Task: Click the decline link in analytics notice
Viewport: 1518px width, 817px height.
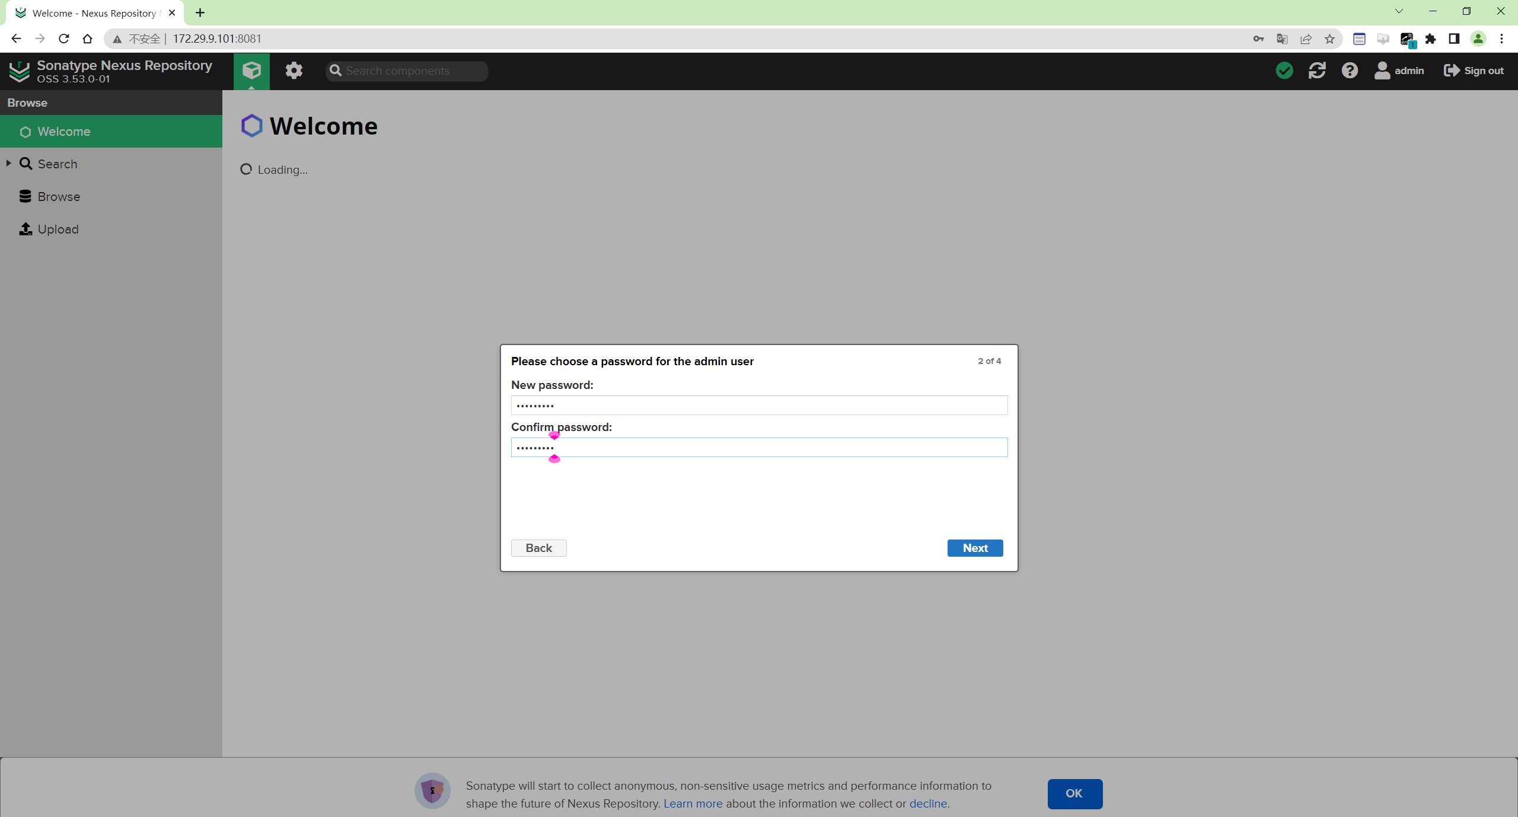Action: tap(926, 803)
